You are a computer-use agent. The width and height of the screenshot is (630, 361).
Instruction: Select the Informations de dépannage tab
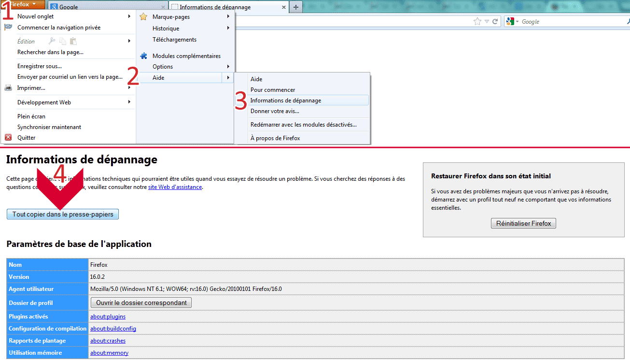click(x=229, y=7)
